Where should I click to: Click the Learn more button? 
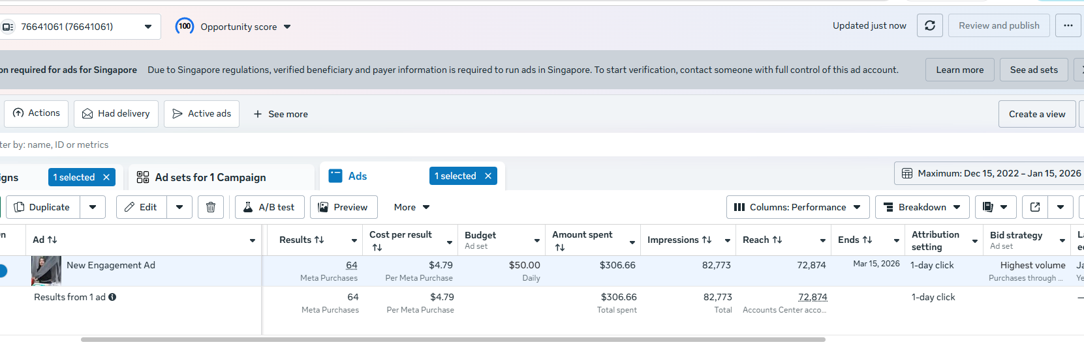[959, 70]
